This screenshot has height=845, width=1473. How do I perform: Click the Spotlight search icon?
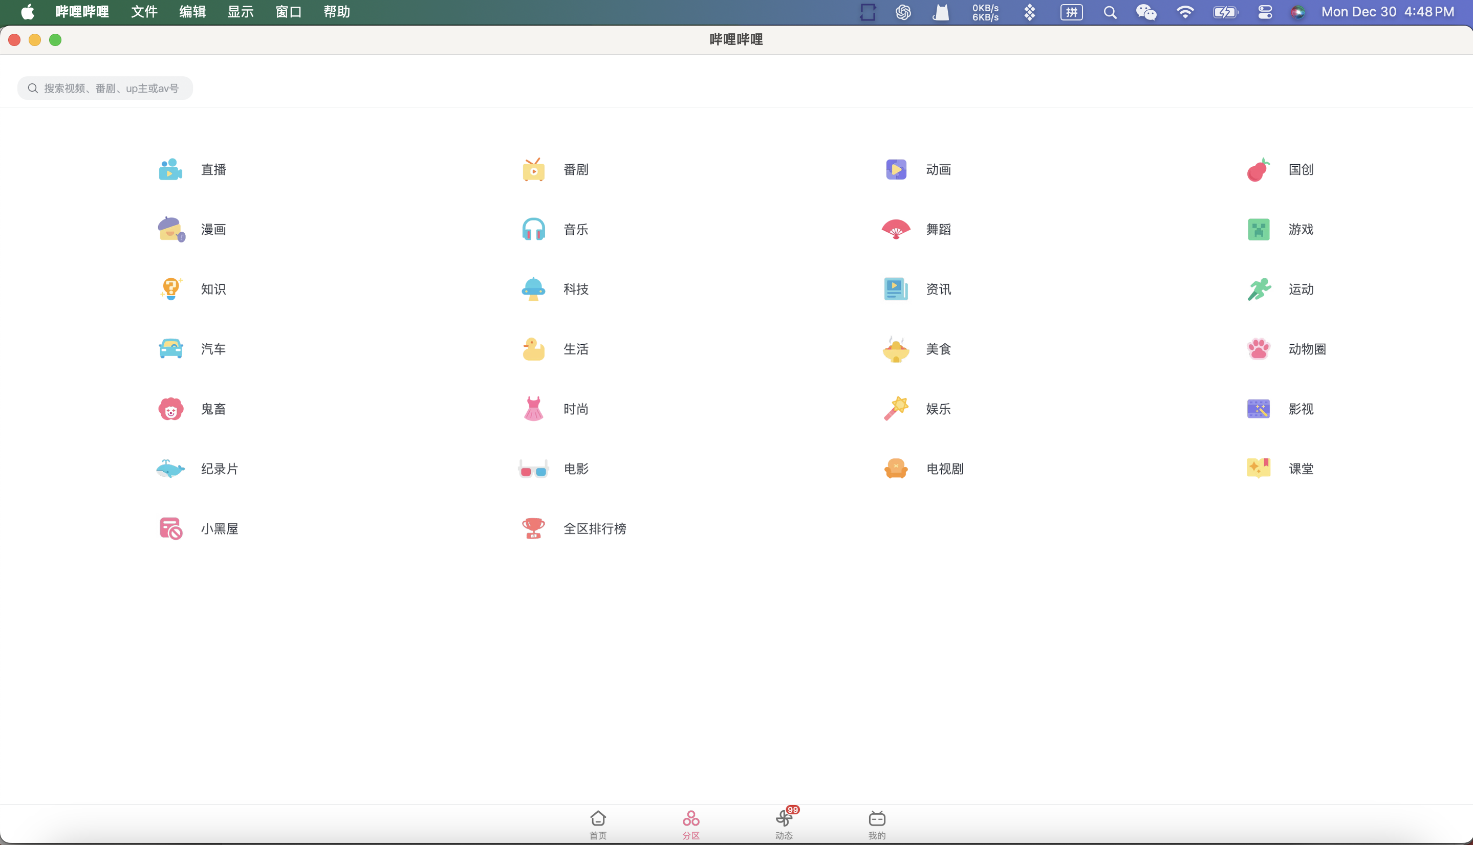[1110, 12]
